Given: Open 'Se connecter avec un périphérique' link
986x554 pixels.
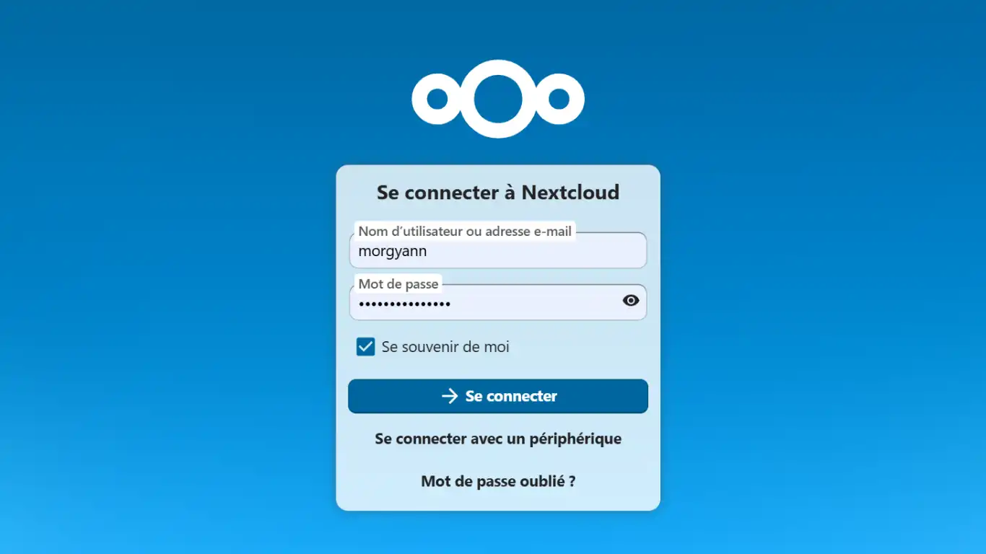Looking at the screenshot, I should 498,439.
